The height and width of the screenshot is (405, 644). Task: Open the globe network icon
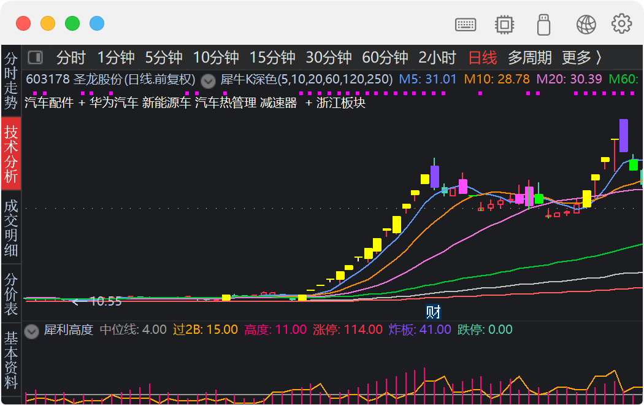586,24
